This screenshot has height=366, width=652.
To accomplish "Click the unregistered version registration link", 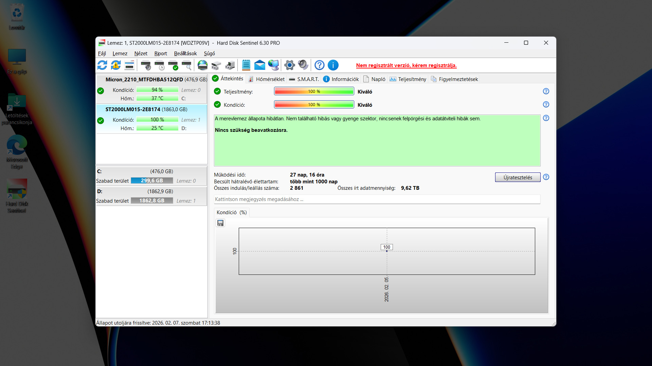I will coord(406,65).
